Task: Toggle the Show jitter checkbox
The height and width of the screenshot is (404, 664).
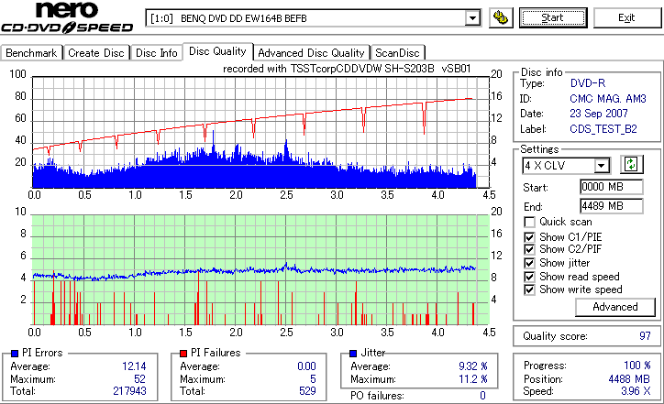Action: tap(529, 263)
